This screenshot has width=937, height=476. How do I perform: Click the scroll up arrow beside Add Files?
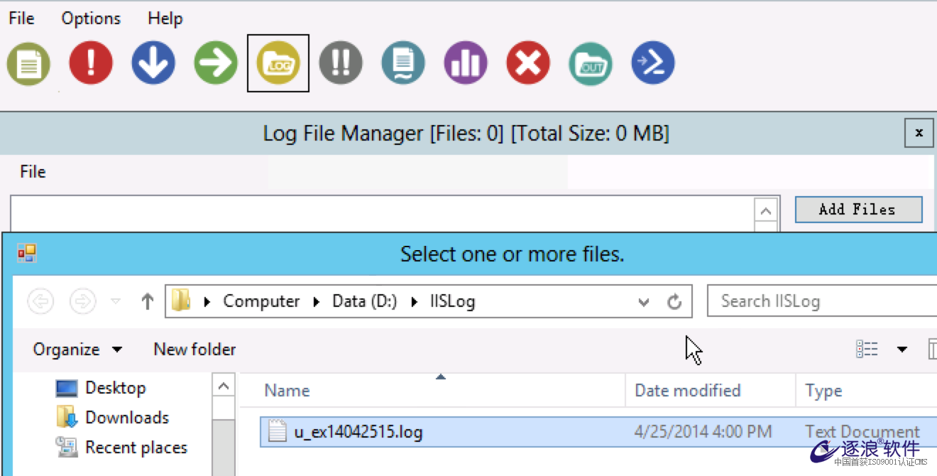tap(767, 210)
